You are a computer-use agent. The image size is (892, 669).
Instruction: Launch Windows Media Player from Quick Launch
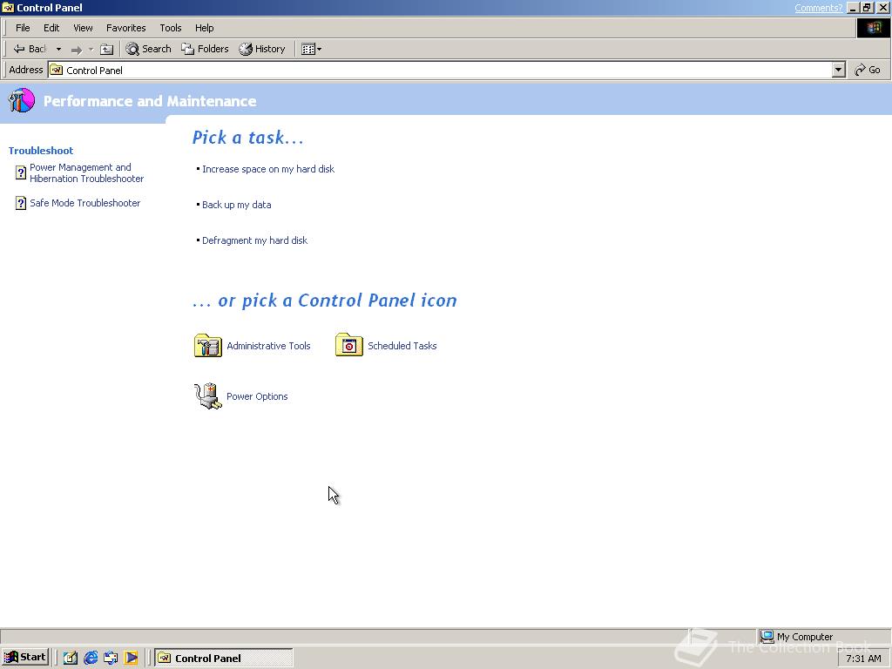131,659
